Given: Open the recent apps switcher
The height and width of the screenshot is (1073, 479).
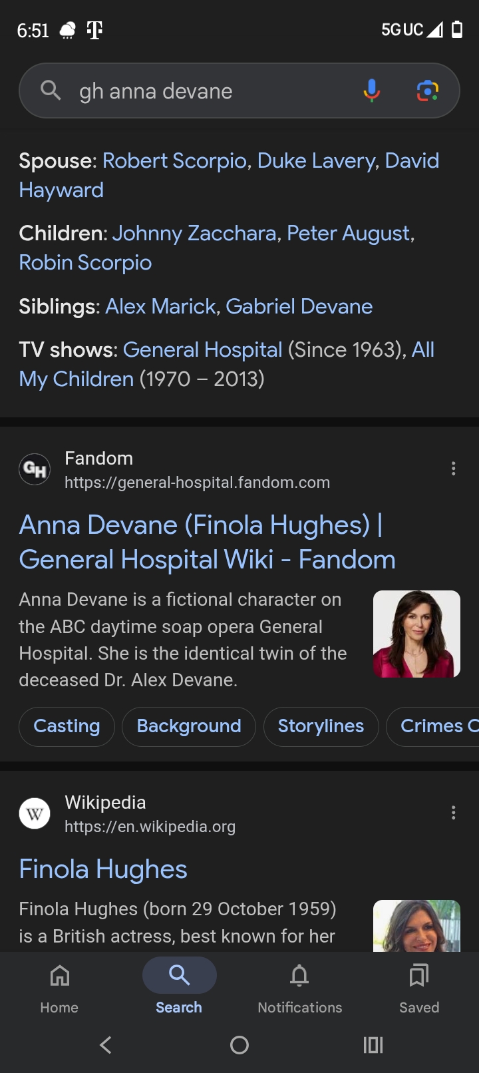Looking at the screenshot, I should point(373,1044).
